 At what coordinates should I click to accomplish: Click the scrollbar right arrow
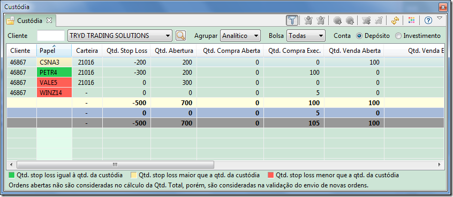[x=439, y=165]
